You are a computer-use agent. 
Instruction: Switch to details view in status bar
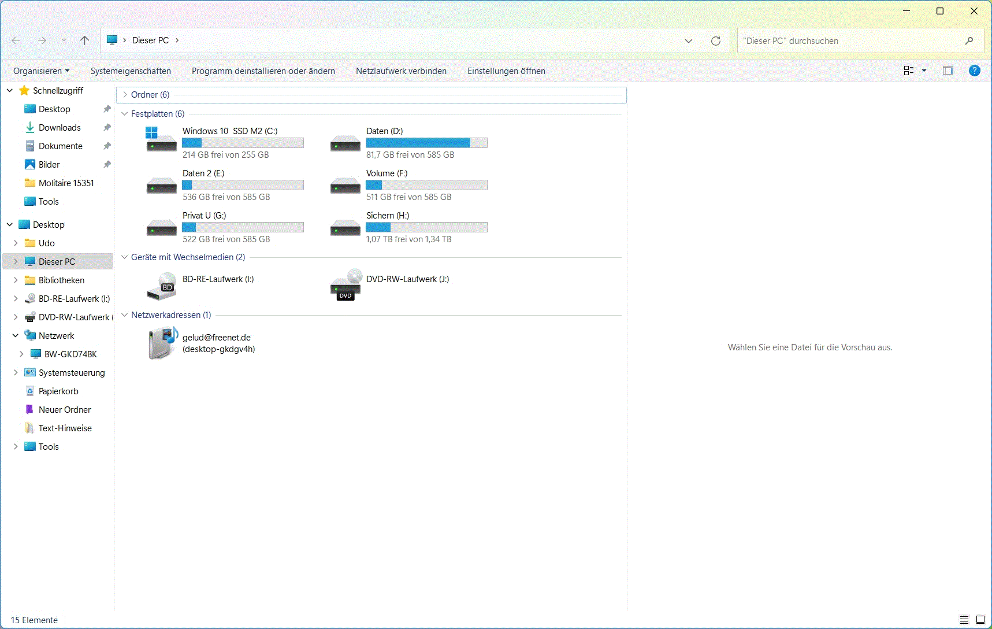[964, 620]
